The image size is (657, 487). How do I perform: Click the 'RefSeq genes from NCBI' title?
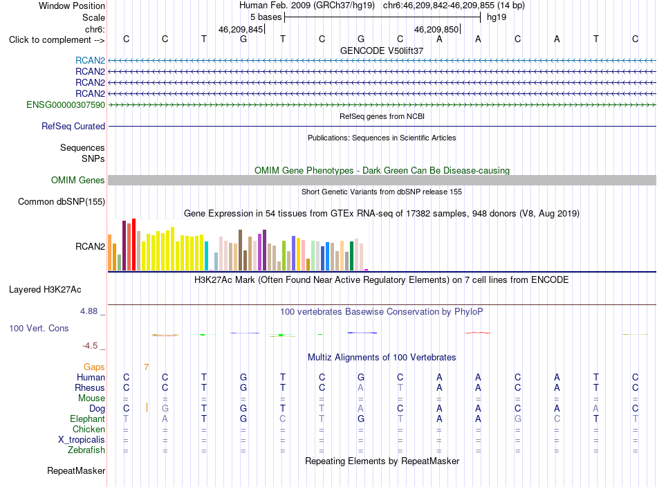tap(382, 116)
